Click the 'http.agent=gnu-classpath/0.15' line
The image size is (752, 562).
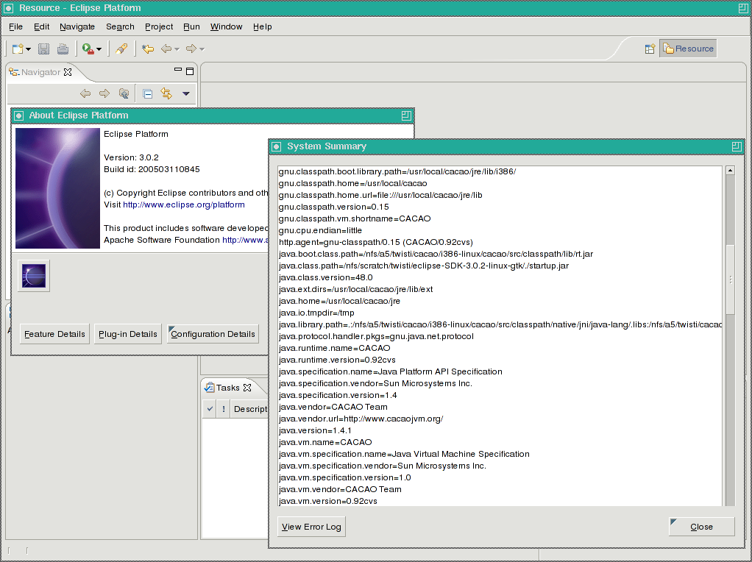pos(376,242)
